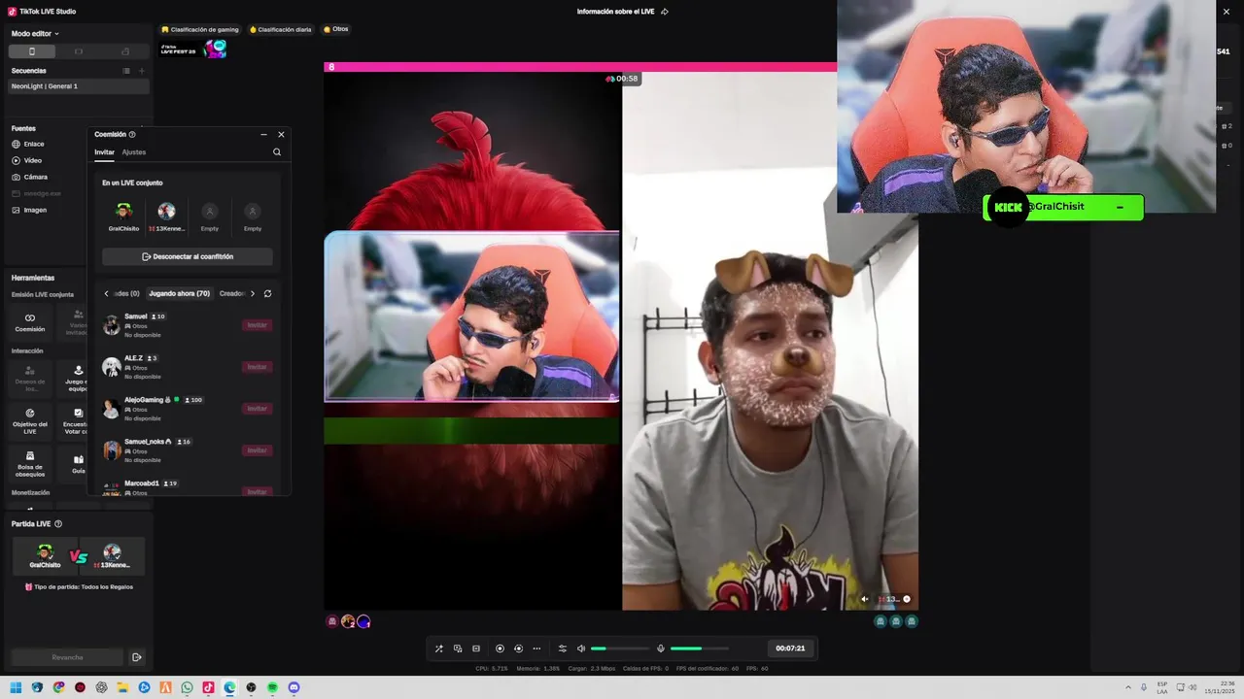Select the NeonLight | General 1 sequence

[78, 86]
